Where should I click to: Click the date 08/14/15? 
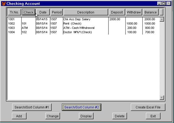tap(42, 19)
